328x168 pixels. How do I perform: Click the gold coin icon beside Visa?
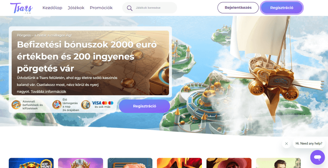[86, 105]
